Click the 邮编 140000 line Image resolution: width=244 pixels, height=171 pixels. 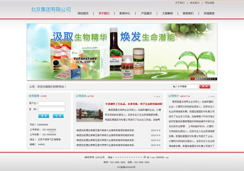point(37,145)
